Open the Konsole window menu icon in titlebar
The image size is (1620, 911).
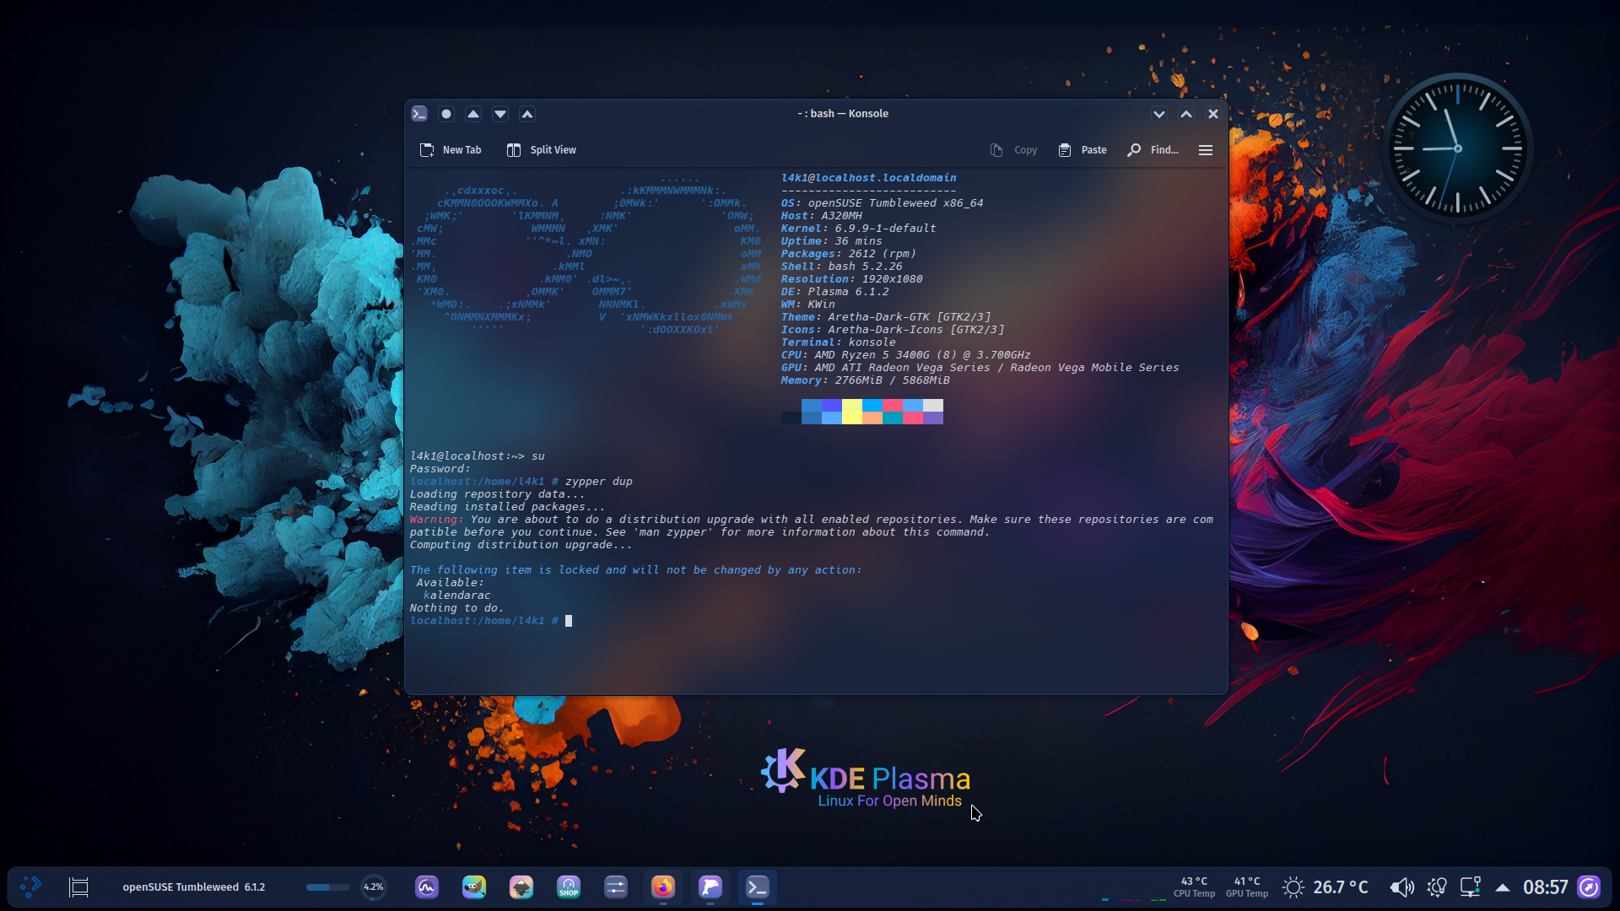click(419, 114)
